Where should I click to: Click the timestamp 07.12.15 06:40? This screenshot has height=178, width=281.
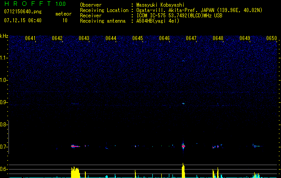pyautogui.click(x=23, y=20)
